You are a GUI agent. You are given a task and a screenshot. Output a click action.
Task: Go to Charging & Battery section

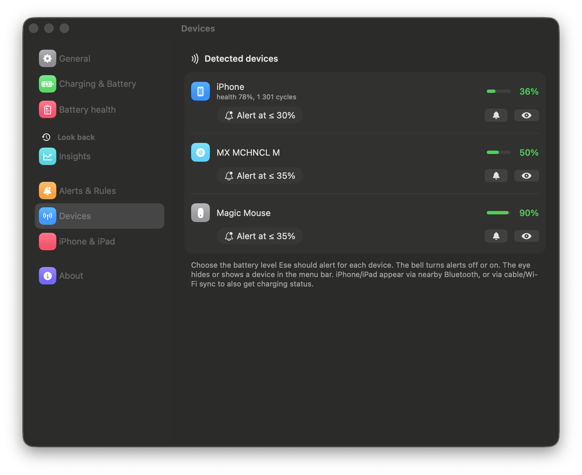point(100,84)
